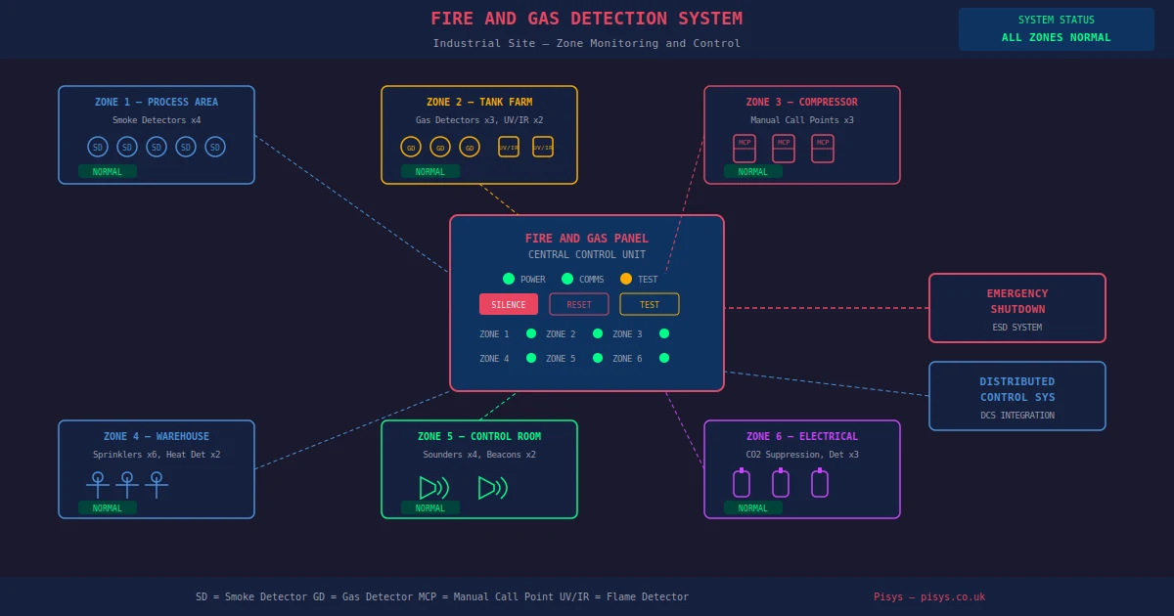This screenshot has width=1174, height=616.
Task: Click the 'Smoke Detectors x4' text
Action: point(157,120)
